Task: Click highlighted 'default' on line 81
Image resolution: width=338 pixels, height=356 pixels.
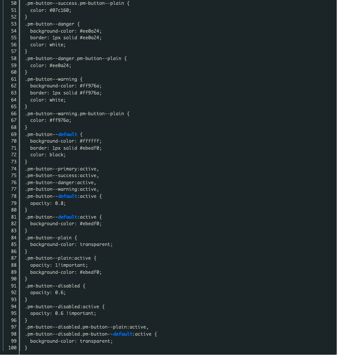Action: 68,217
